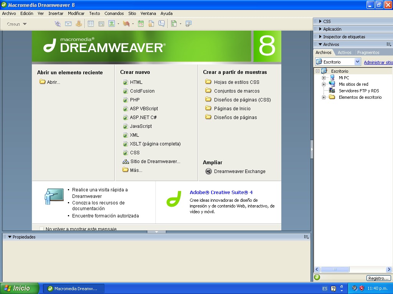The image size is (393, 294).
Task: Select the Archivos tab in files panel
Action: coord(323,52)
